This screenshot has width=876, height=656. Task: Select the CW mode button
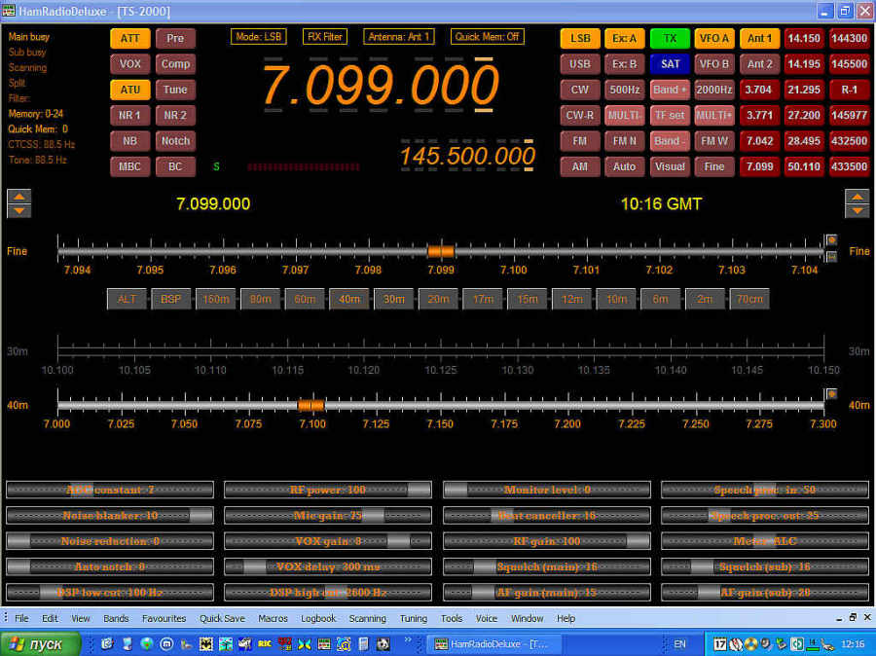click(x=580, y=90)
